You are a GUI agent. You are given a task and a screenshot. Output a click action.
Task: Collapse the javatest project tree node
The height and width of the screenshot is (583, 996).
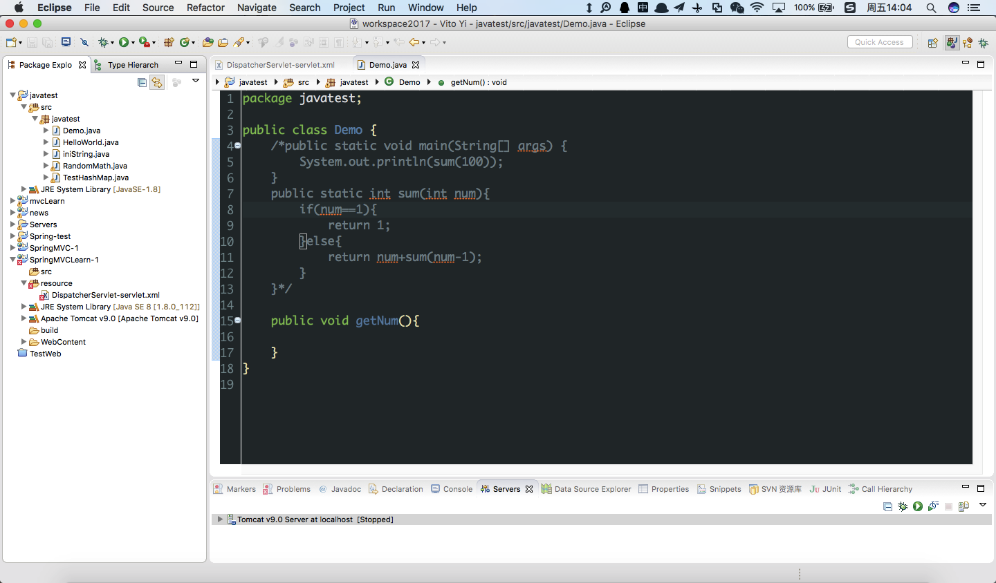[x=12, y=95]
